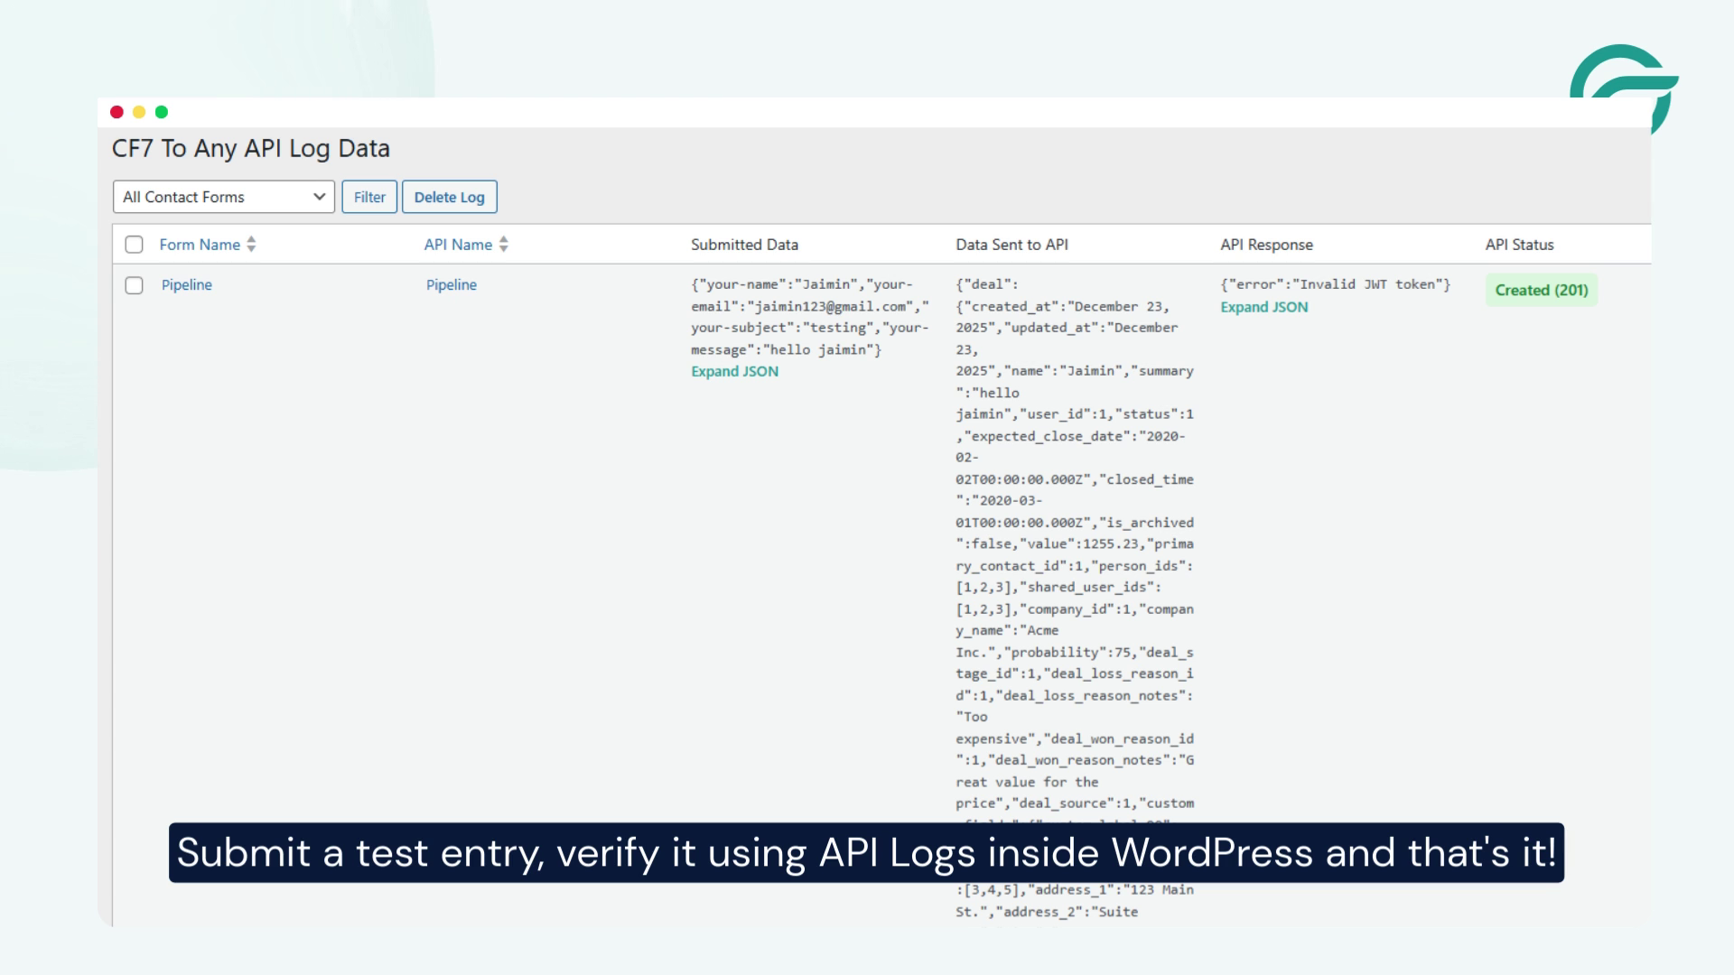Expand JSON under API Response

click(x=1263, y=307)
